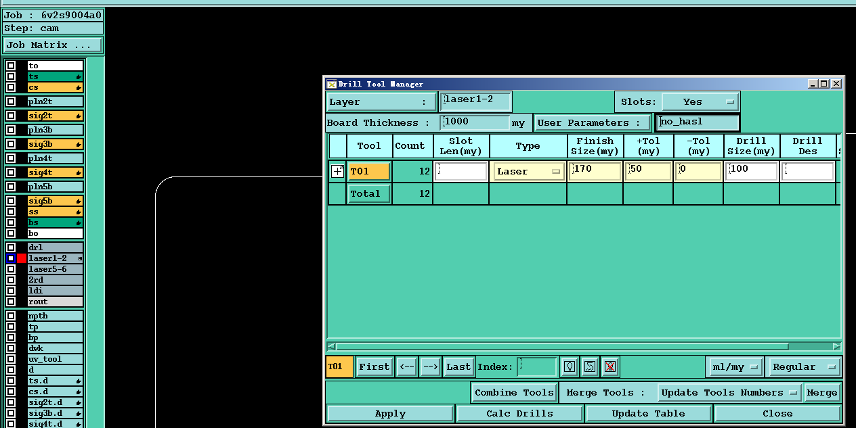Click the Layer selection button
This screenshot has height=428, width=856.
point(382,102)
